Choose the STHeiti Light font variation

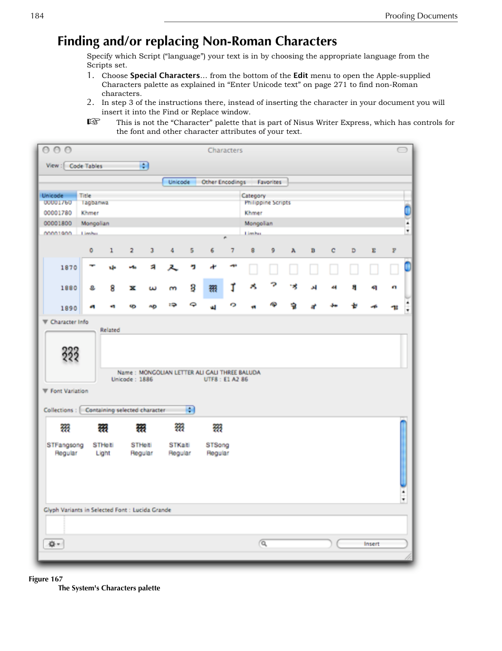click(103, 439)
